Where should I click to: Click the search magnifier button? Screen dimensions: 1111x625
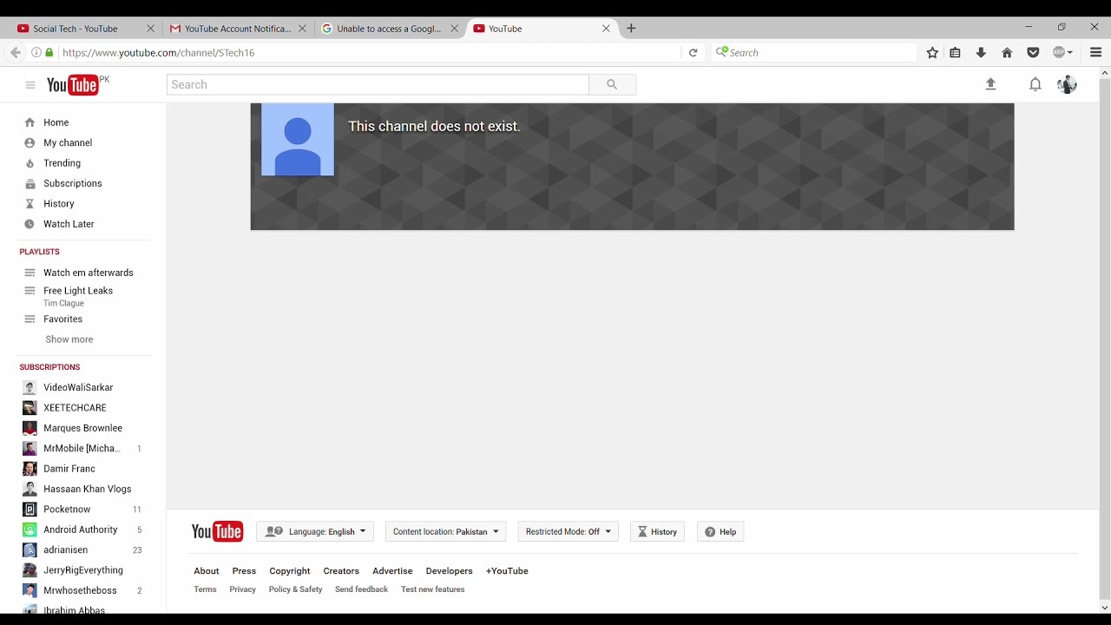(612, 84)
